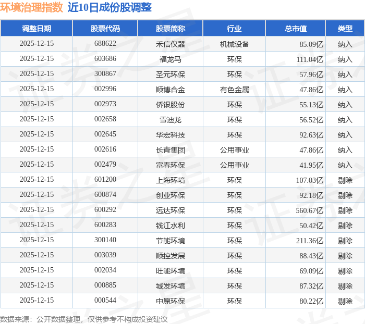The image size is (365, 324).
Task: Click stock code 600874
Action: pos(105,195)
